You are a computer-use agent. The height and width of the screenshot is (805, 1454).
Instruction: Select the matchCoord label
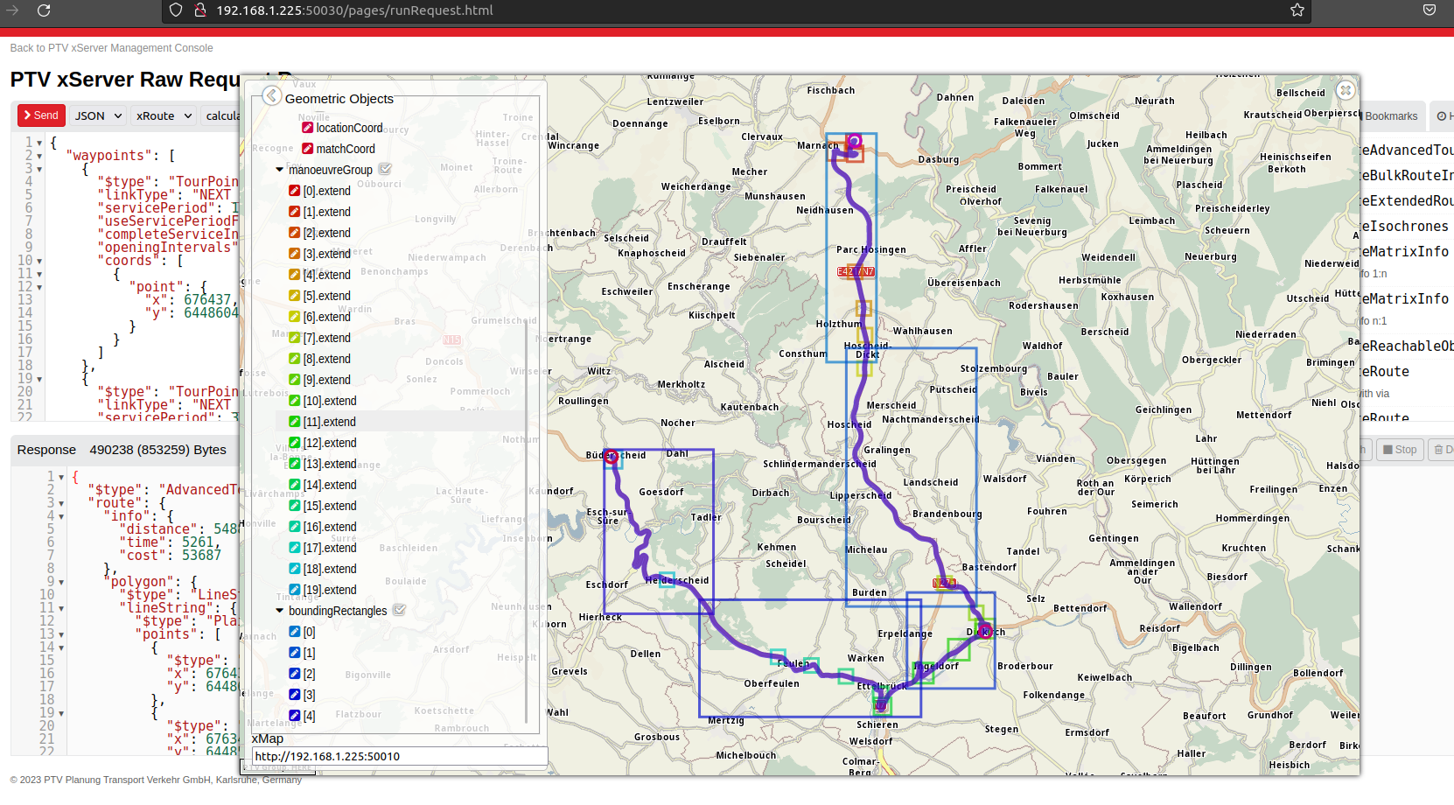click(x=346, y=149)
